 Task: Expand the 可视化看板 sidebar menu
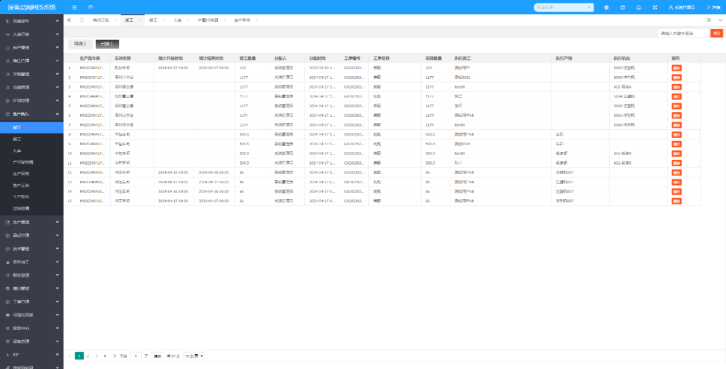(32, 315)
